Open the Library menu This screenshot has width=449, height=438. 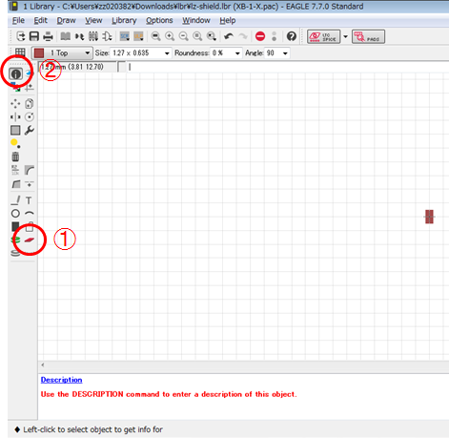(x=124, y=20)
